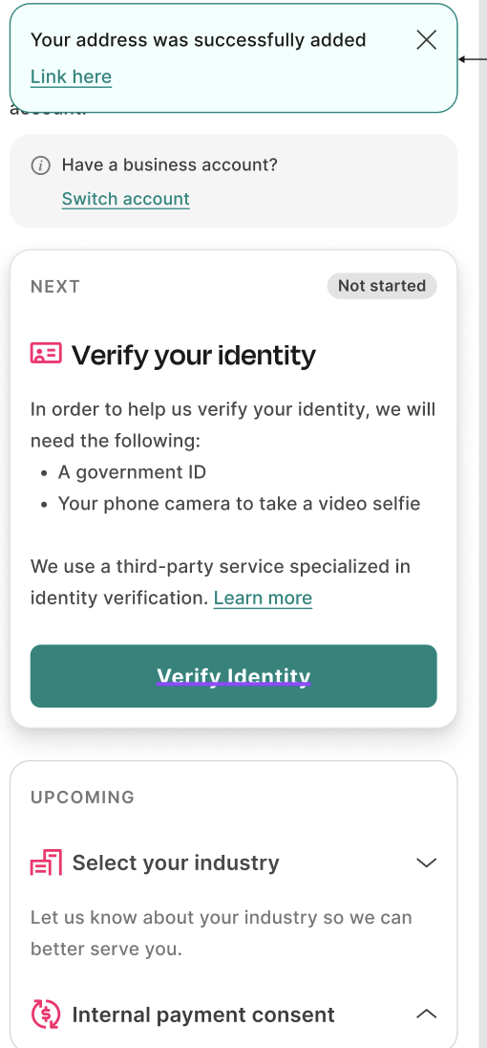Image resolution: width=487 pixels, height=1048 pixels.
Task: Click the info icon beside business account
Action: click(41, 165)
